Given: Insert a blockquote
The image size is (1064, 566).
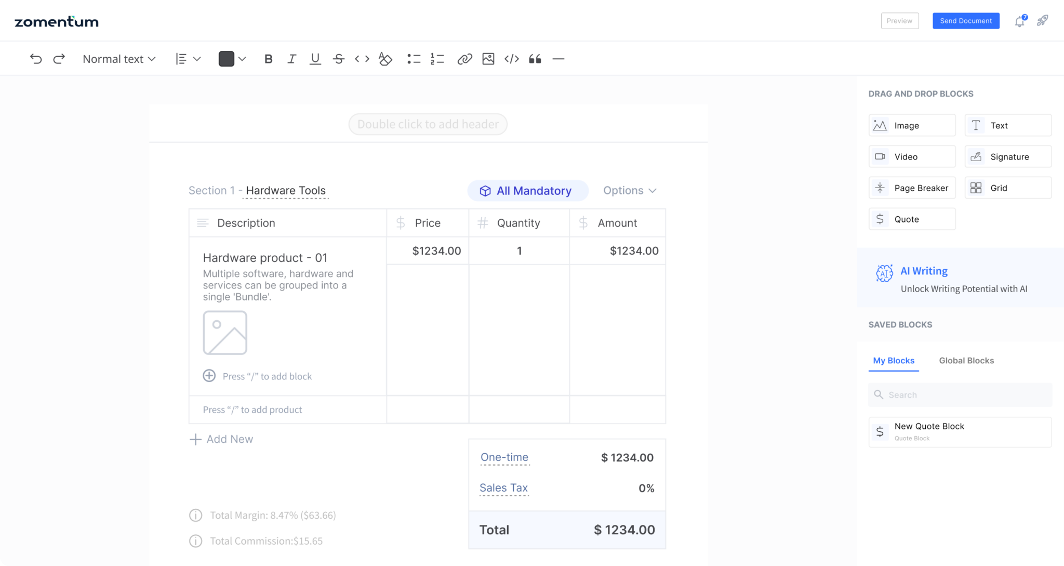Looking at the screenshot, I should click(x=535, y=59).
